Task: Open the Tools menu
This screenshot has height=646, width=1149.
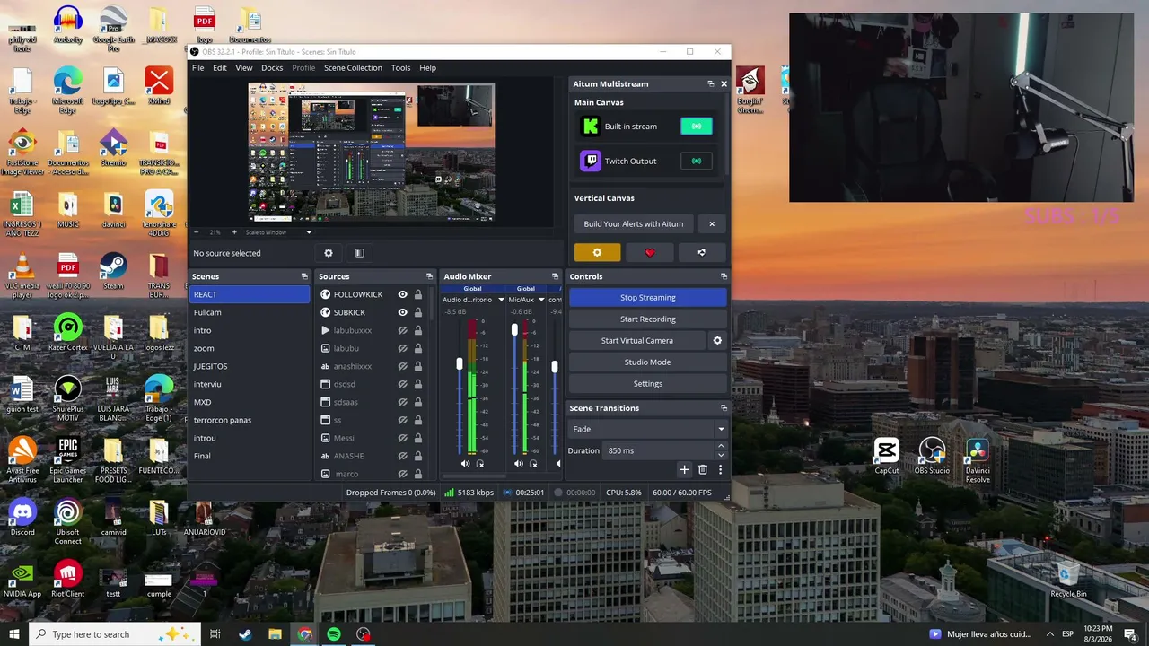Action: (x=401, y=68)
